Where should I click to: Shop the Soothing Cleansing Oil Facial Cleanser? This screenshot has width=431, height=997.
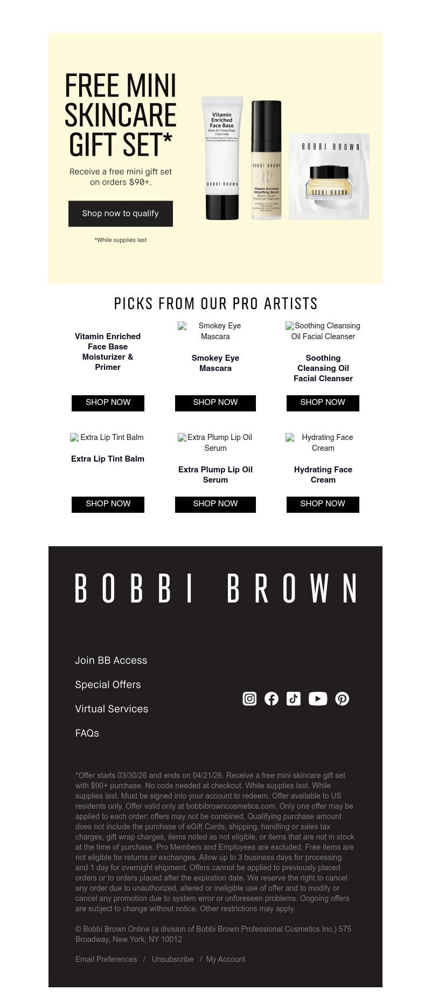323,403
